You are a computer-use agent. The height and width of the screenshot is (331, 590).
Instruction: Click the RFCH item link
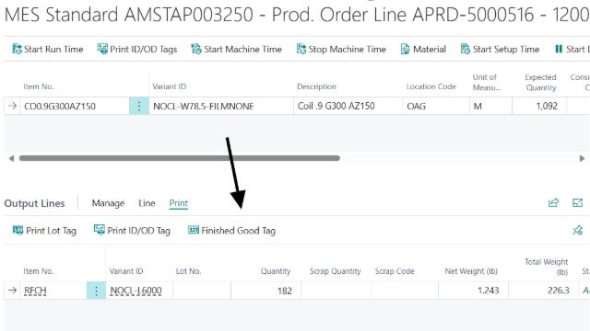coord(35,291)
